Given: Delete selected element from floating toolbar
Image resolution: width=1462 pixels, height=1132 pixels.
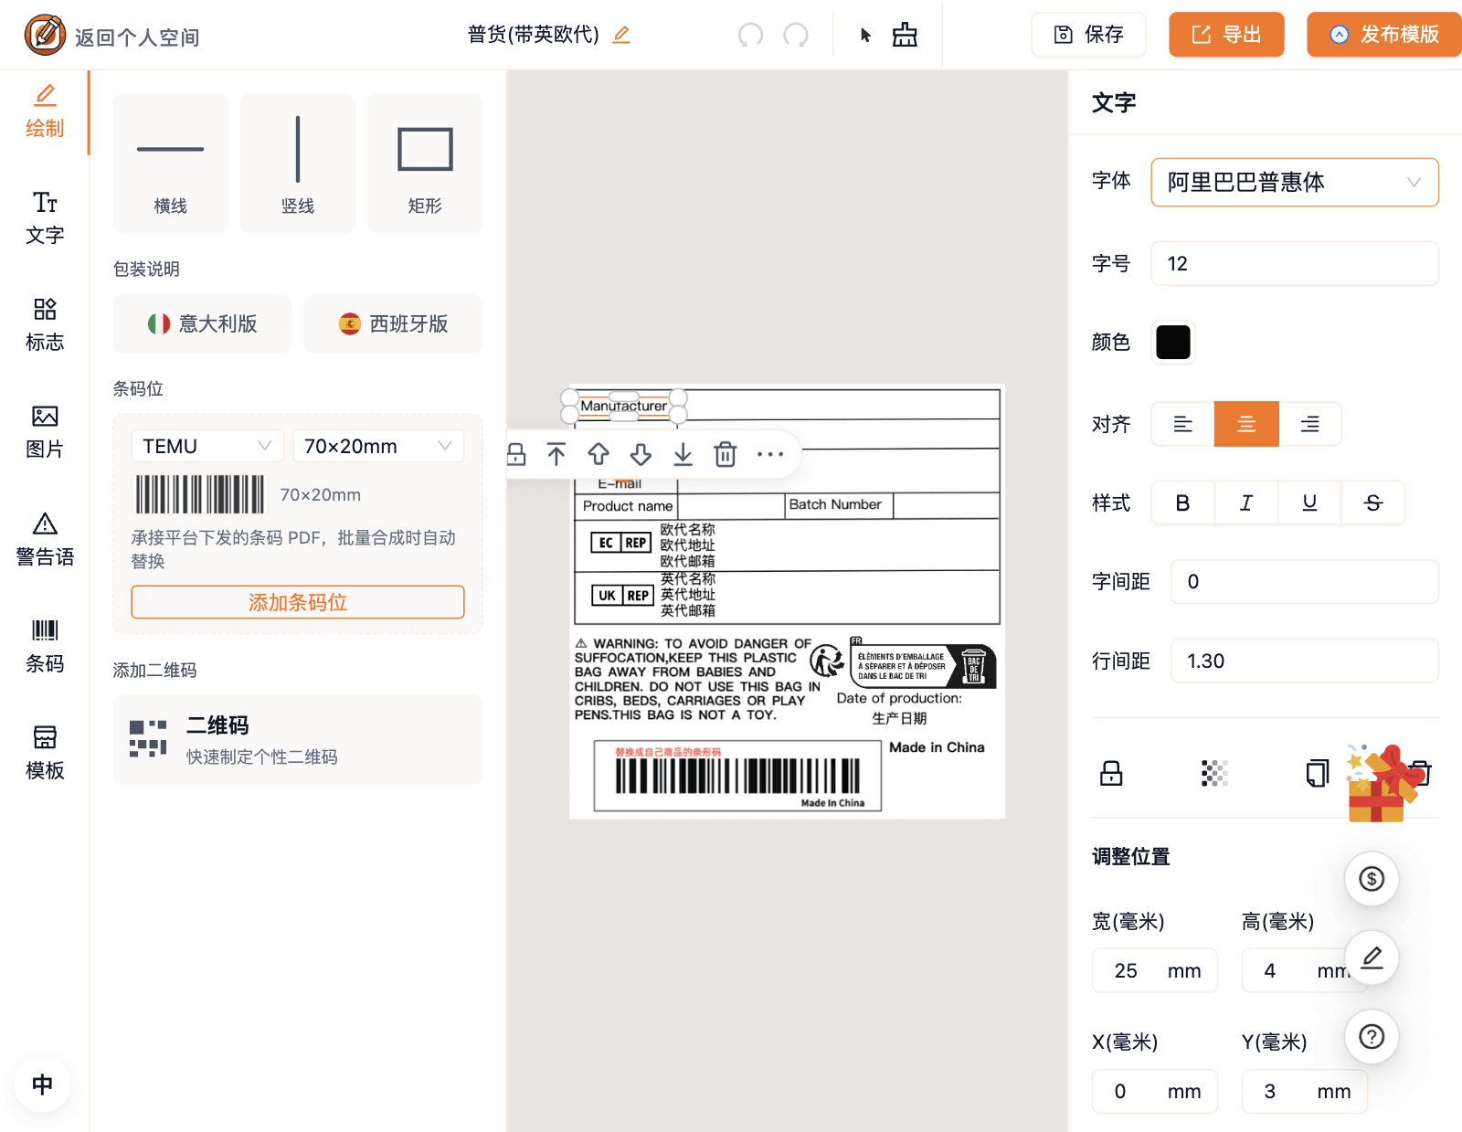Looking at the screenshot, I should tap(726, 454).
